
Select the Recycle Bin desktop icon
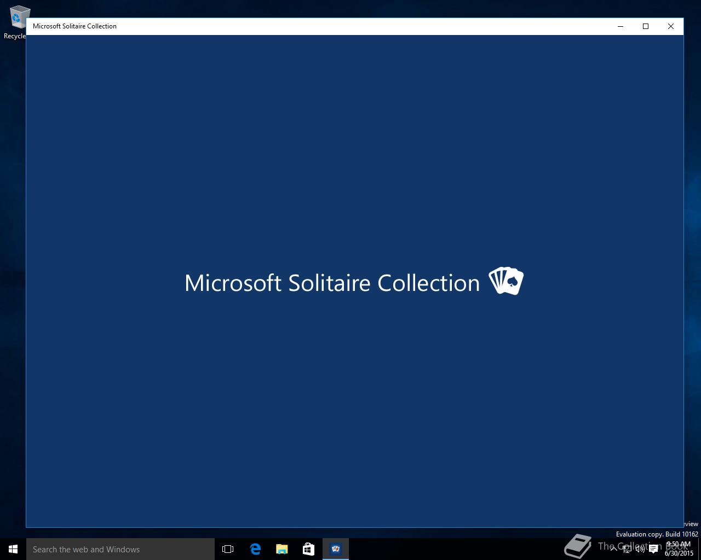16,22
